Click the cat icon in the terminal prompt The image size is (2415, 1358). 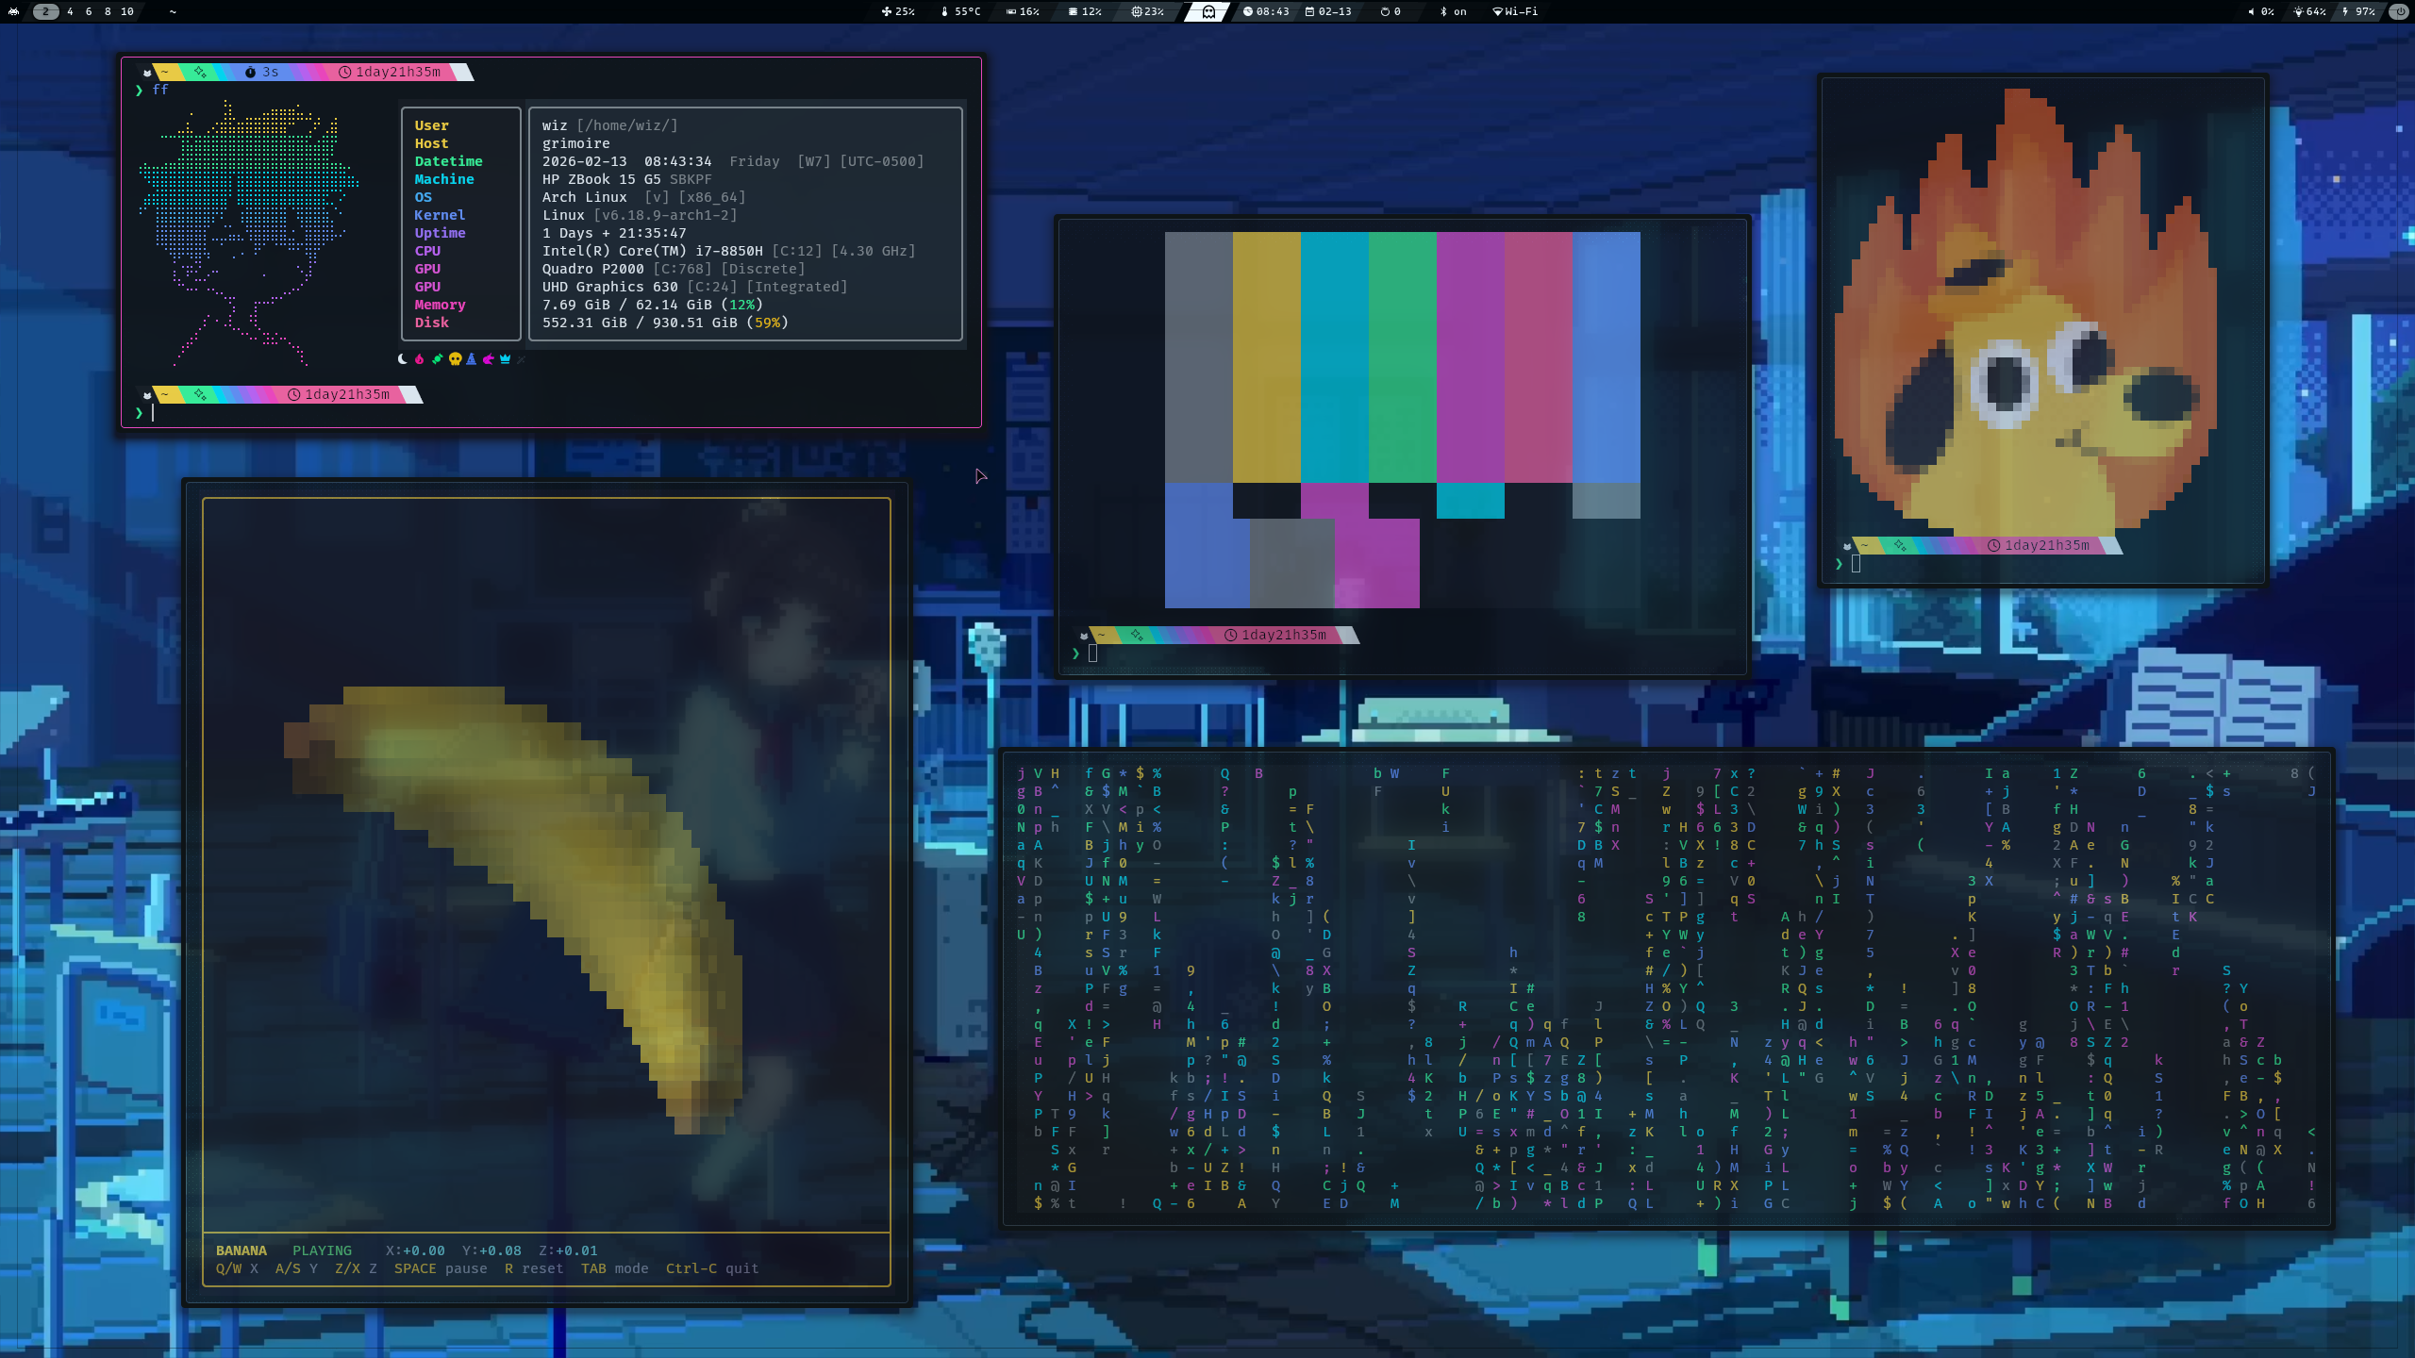coord(147,73)
